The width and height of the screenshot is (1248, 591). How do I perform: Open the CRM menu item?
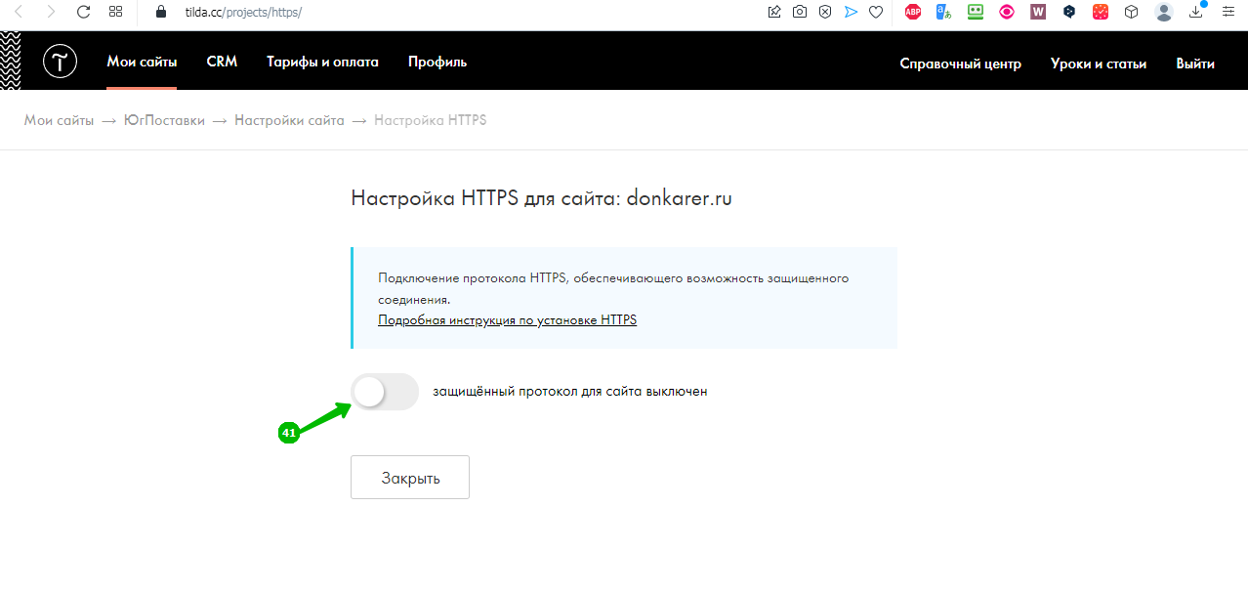pyautogui.click(x=222, y=62)
